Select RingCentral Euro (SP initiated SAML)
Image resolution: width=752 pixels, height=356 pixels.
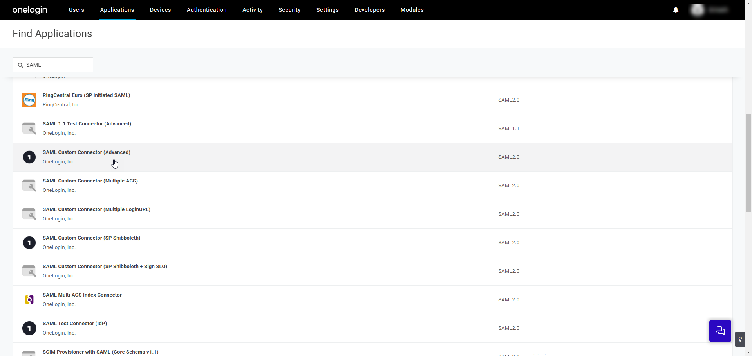pyautogui.click(x=372, y=100)
